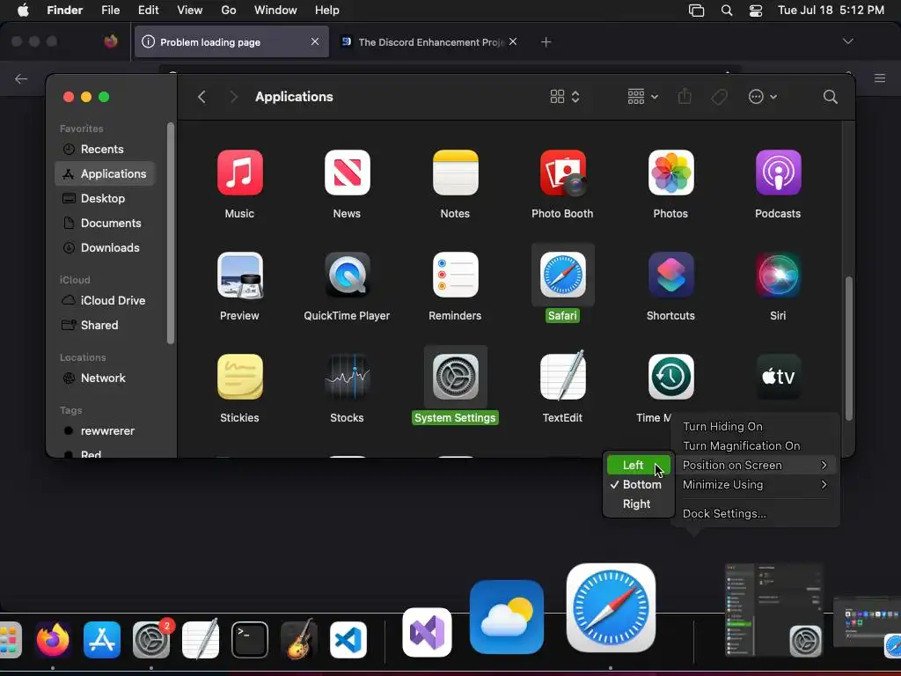Select the Siri app icon
Image resolution: width=901 pixels, height=676 pixels.
click(778, 276)
